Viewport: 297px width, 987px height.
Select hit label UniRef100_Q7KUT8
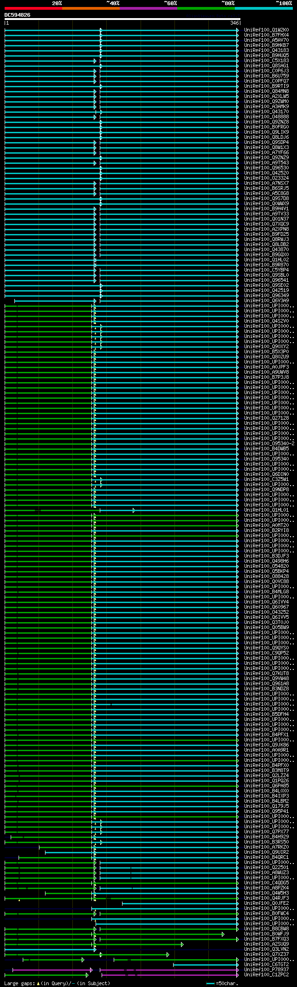coord(266,673)
